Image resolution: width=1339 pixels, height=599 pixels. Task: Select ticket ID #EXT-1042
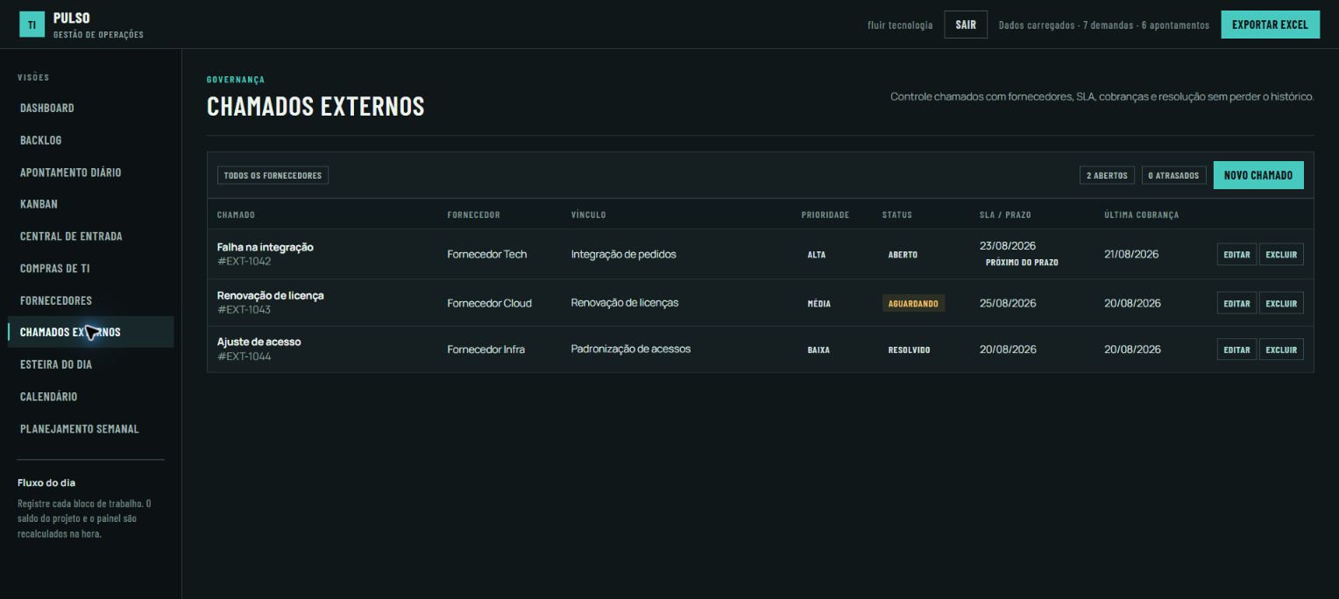244,262
